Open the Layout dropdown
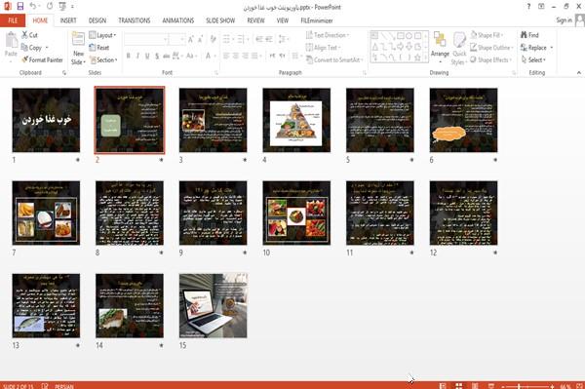The width and height of the screenshot is (585, 389). pos(102,35)
